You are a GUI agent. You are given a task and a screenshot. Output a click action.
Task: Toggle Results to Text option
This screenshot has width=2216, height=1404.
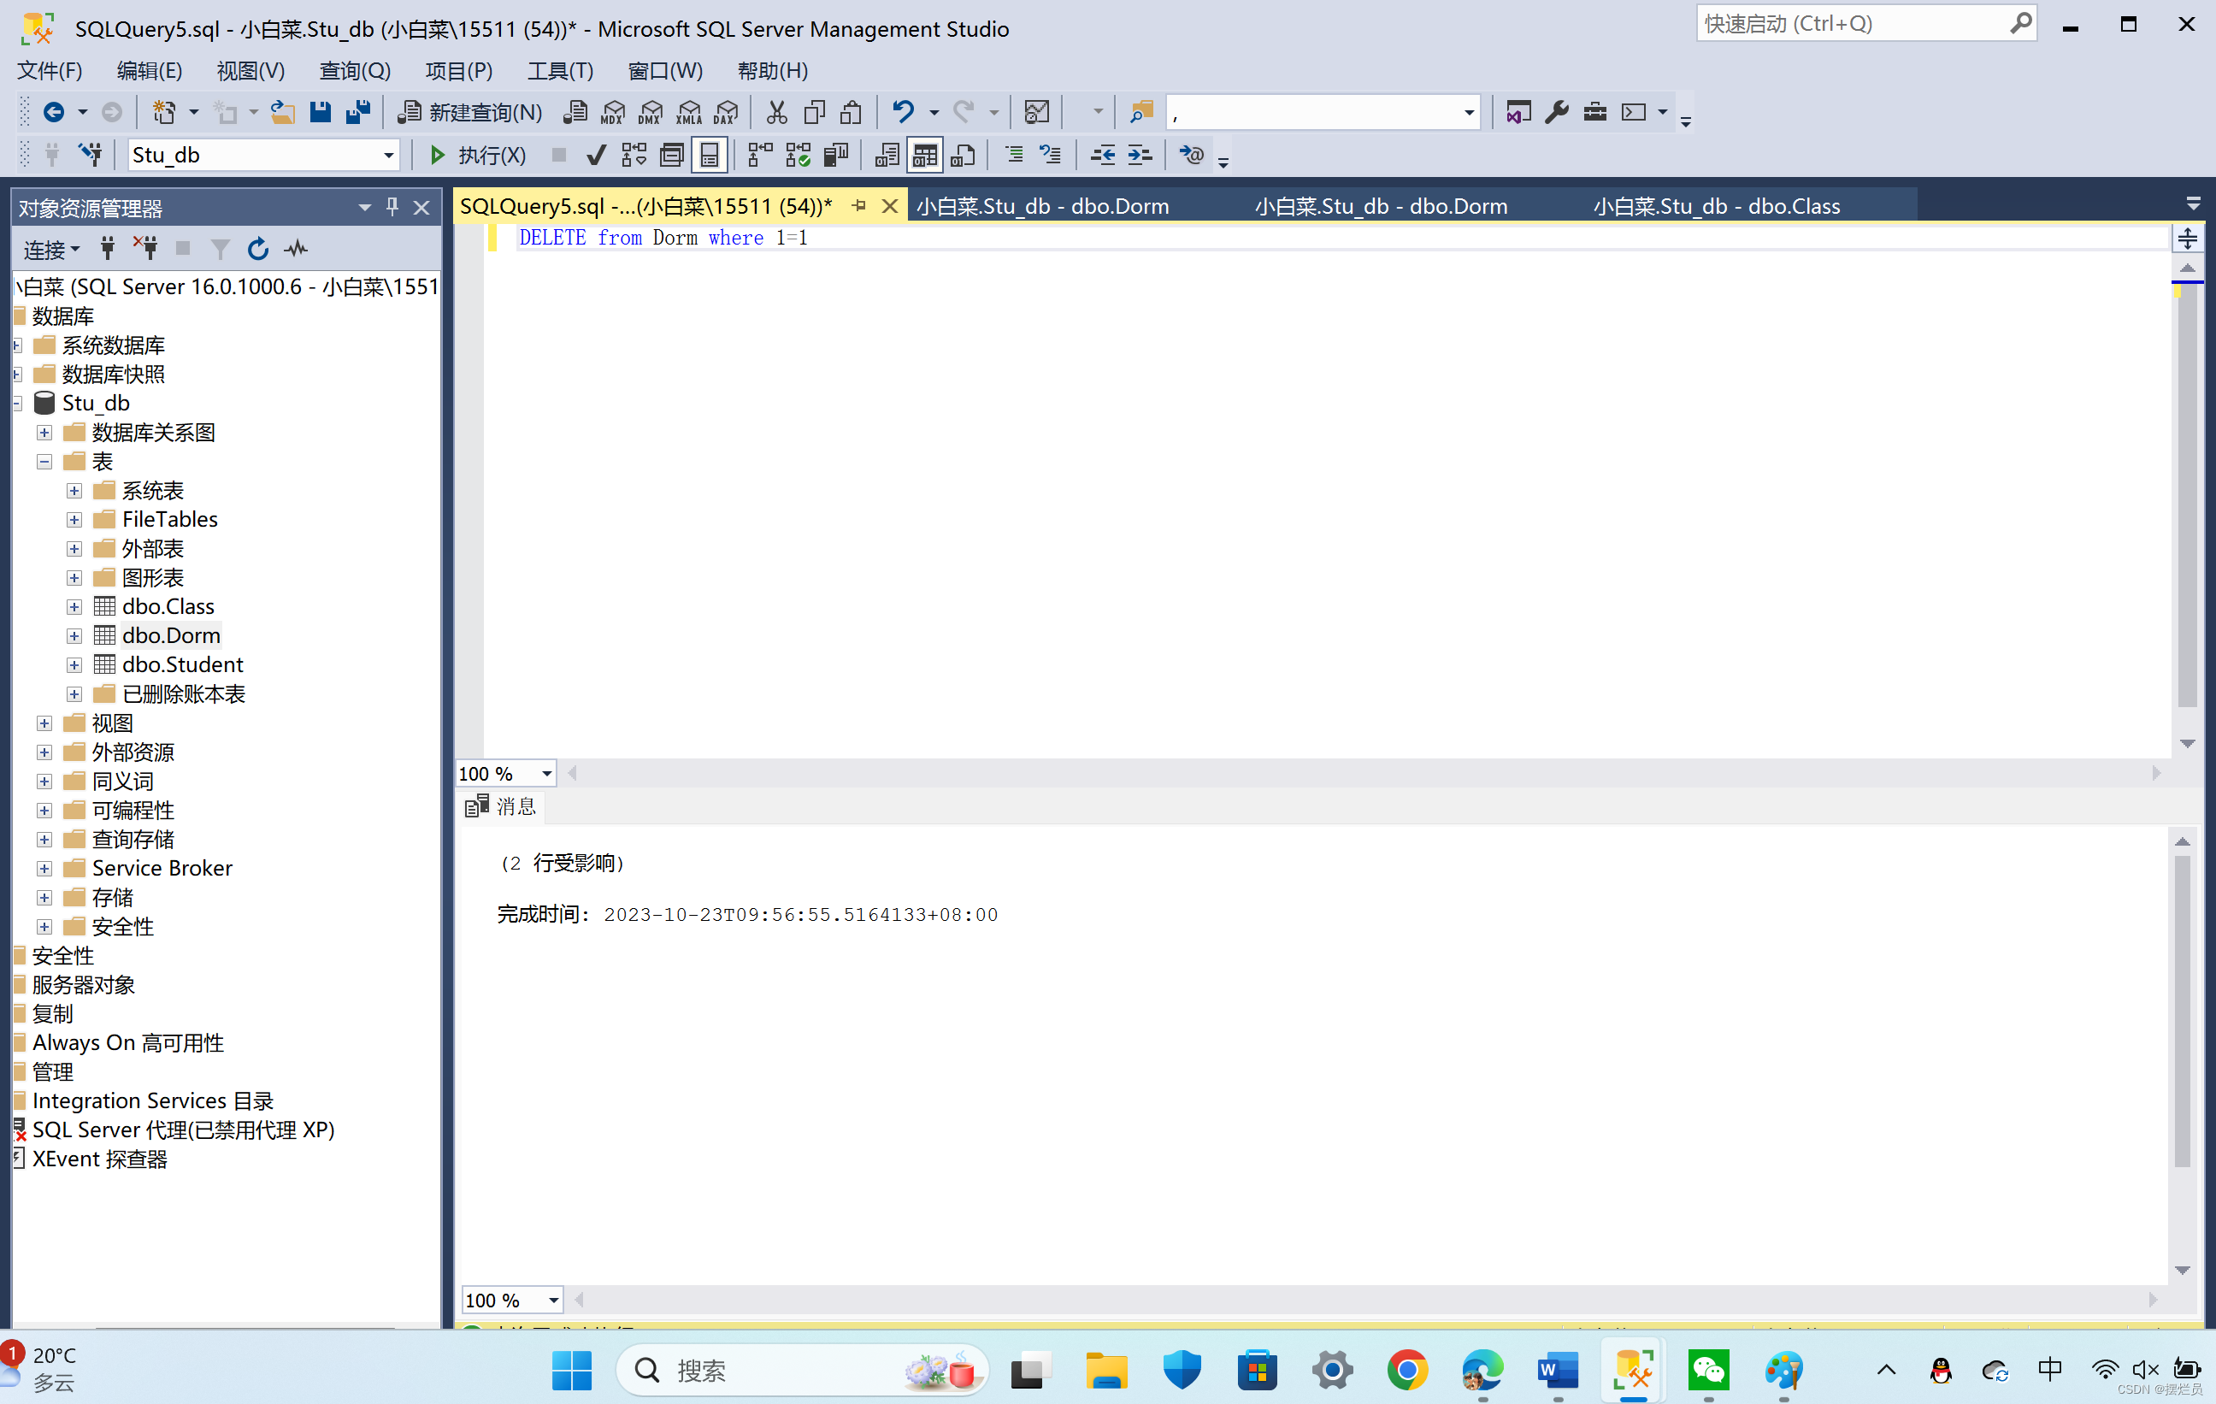coord(887,155)
